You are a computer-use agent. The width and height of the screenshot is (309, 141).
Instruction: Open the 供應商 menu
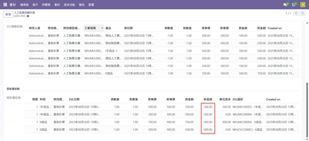[x=46, y=5]
